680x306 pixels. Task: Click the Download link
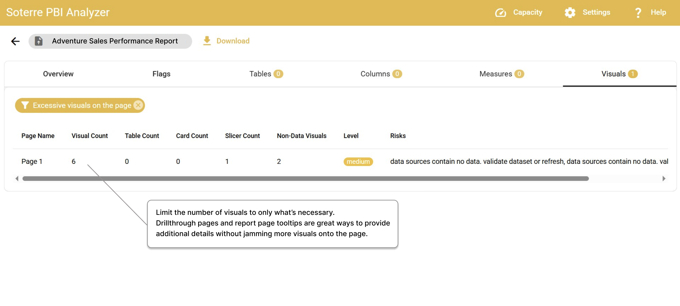tap(233, 41)
